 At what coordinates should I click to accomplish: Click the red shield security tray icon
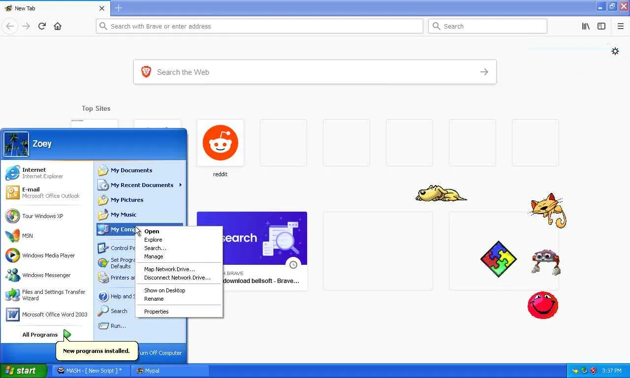[x=593, y=371]
